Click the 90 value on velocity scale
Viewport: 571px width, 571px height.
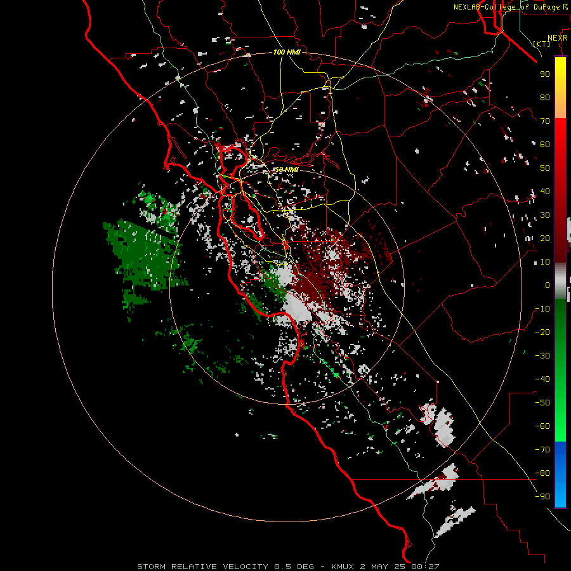point(545,74)
